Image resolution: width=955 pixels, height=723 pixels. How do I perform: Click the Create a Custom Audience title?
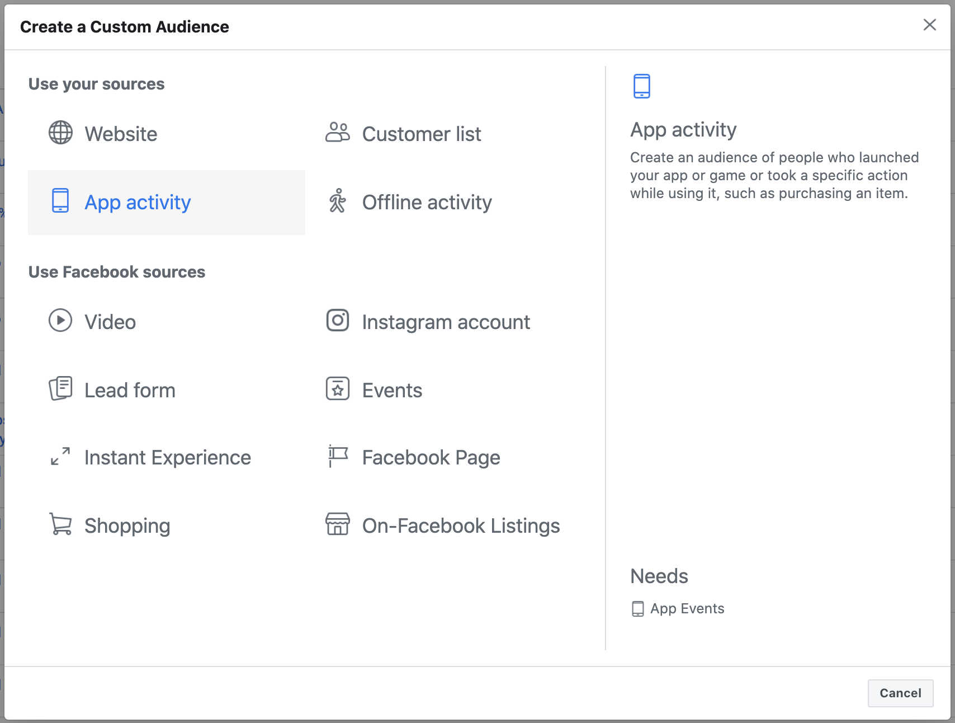[125, 27]
